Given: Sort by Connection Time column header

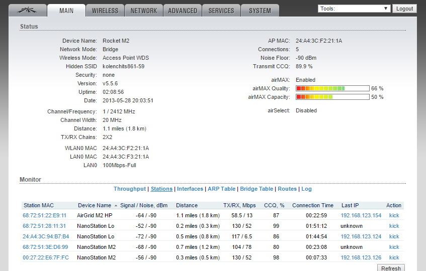Looking at the screenshot, I should (x=313, y=205).
